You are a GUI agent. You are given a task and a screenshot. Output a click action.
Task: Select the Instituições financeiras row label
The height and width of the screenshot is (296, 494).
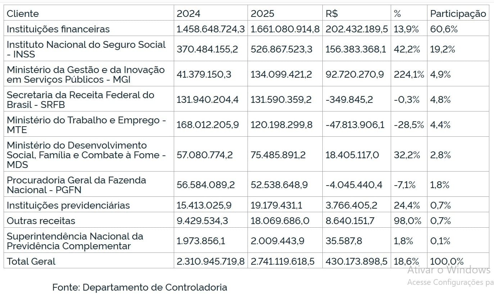[x=58, y=29]
